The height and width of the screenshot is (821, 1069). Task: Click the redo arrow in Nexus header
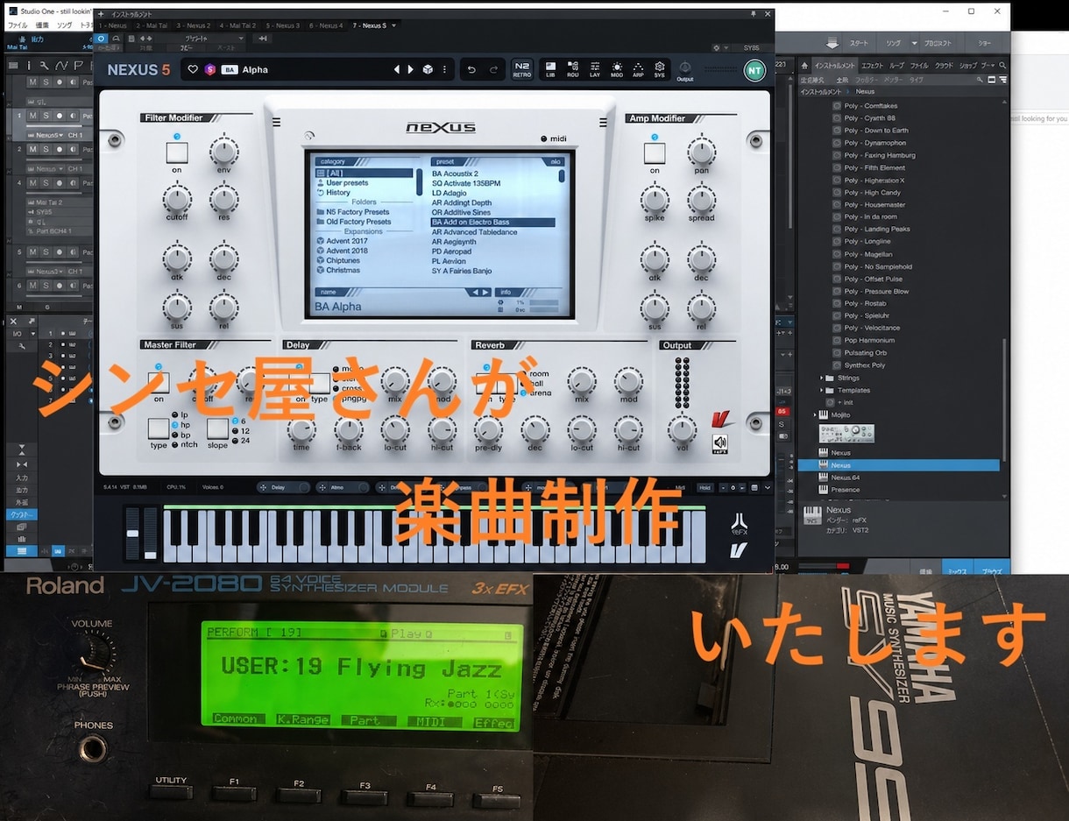[493, 69]
